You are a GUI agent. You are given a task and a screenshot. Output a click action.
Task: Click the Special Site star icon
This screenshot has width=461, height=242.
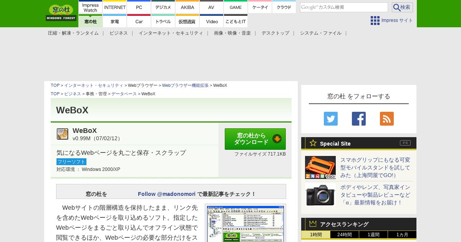pyautogui.click(x=313, y=143)
